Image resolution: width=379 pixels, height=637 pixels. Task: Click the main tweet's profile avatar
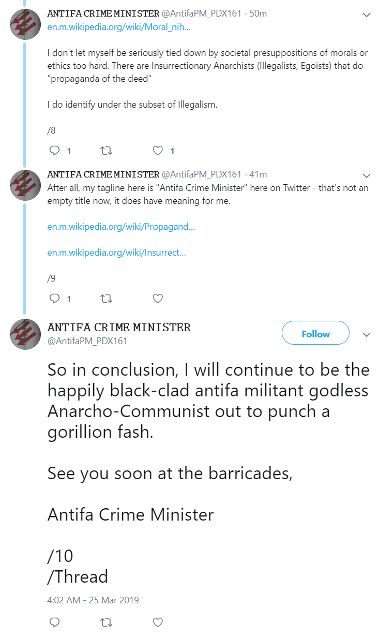point(25,334)
